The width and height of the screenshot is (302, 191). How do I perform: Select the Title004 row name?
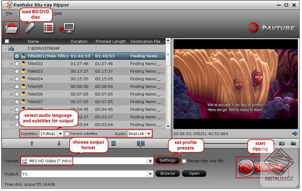[x=35, y=79]
